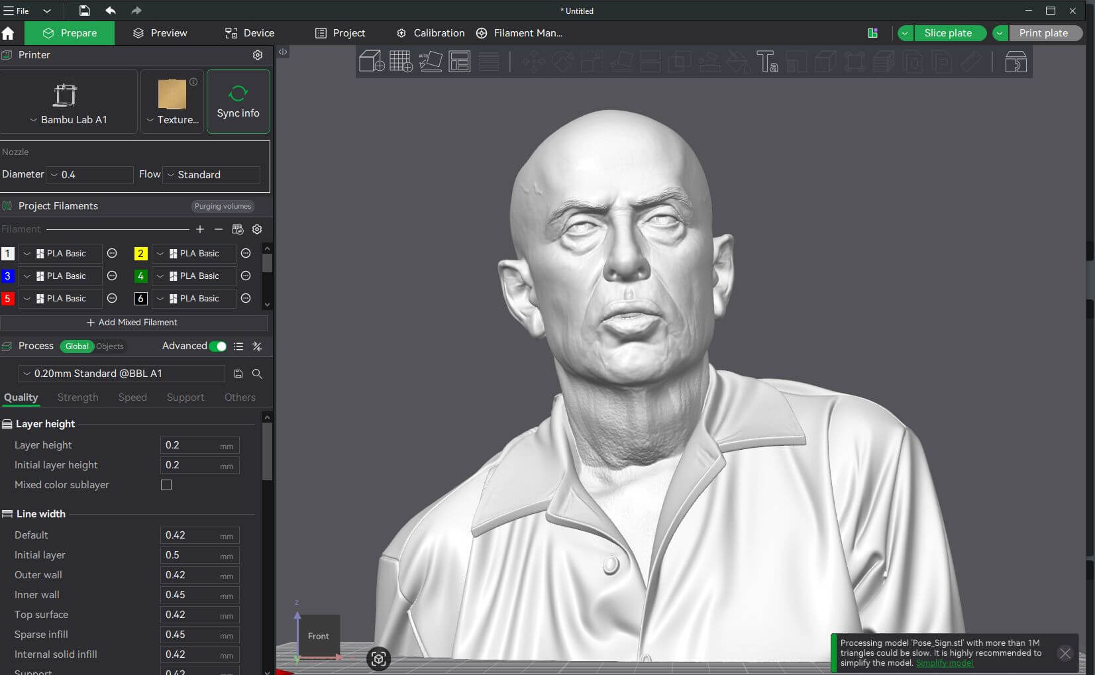Open the Calibration tab

click(431, 33)
